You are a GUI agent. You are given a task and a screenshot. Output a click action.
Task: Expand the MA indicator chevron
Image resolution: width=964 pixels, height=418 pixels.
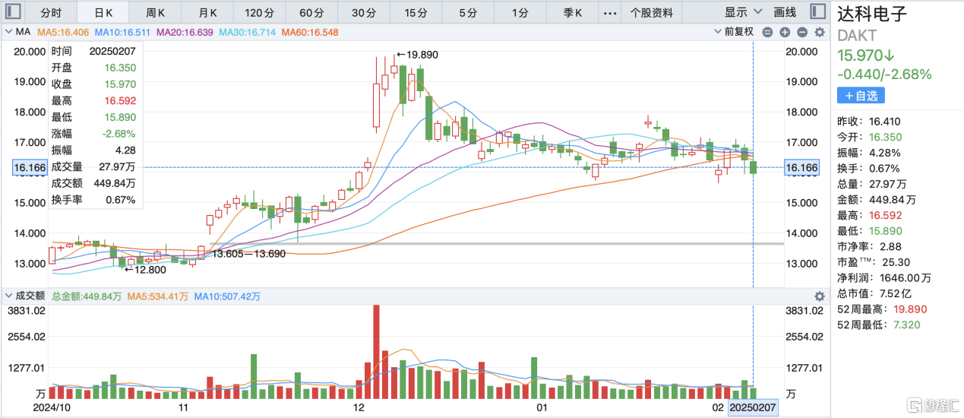(x=8, y=32)
